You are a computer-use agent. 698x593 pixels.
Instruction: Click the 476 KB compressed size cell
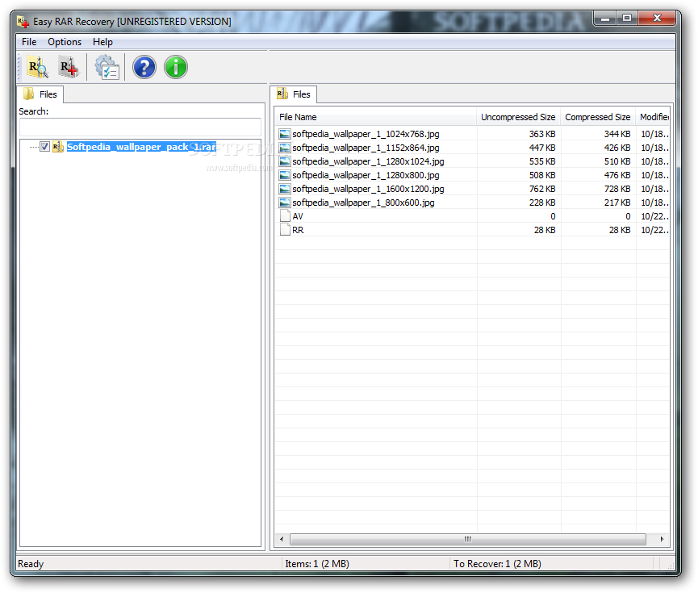coord(617,175)
